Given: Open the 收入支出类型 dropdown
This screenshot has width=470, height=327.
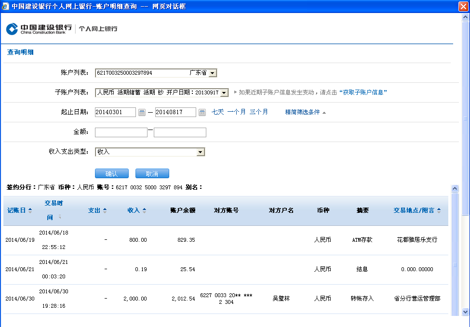Looking at the screenshot, I should coord(201,152).
